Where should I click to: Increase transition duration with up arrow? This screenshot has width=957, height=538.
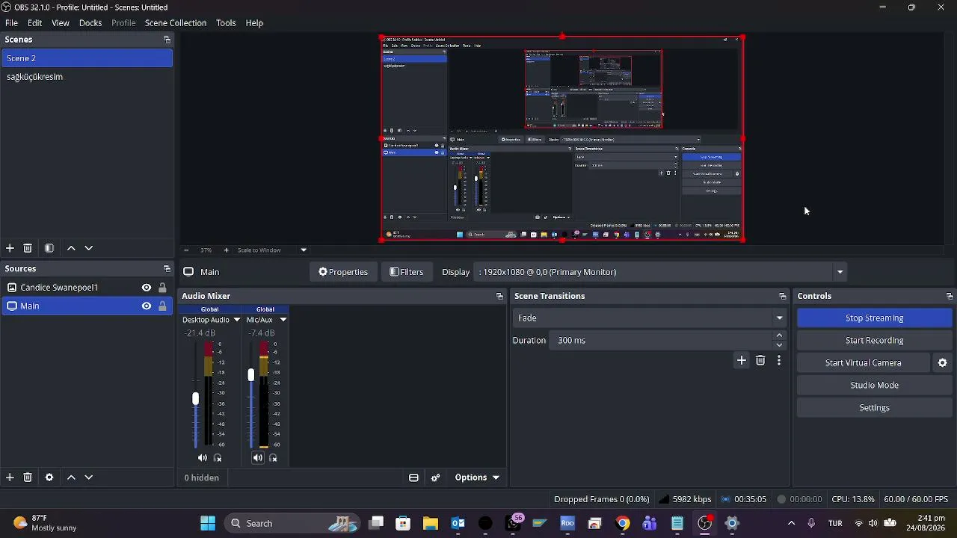click(x=780, y=336)
